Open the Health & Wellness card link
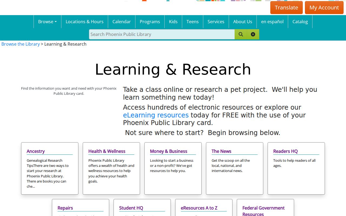The image size is (346, 216). [x=107, y=151]
